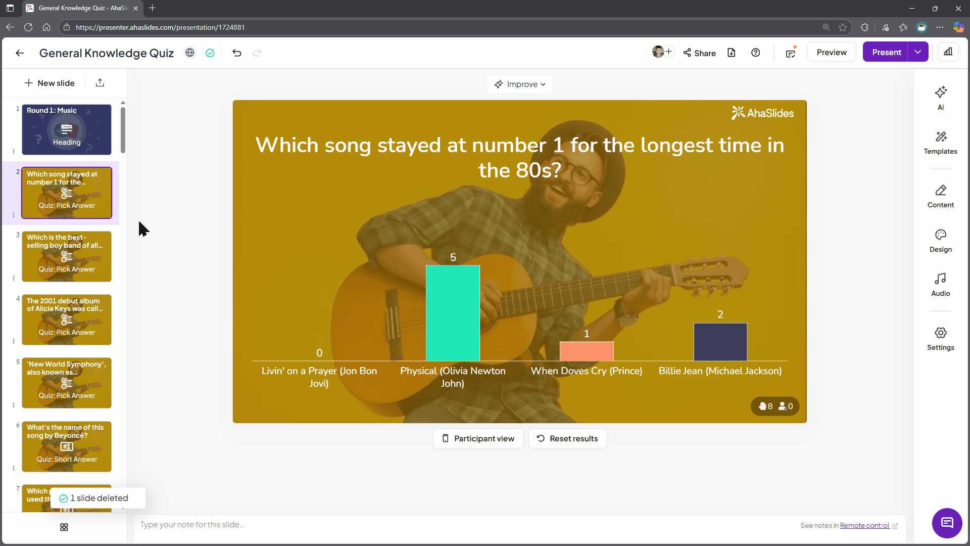Follow the Remote control link
This screenshot has height=546, width=970.
pos(864,525)
